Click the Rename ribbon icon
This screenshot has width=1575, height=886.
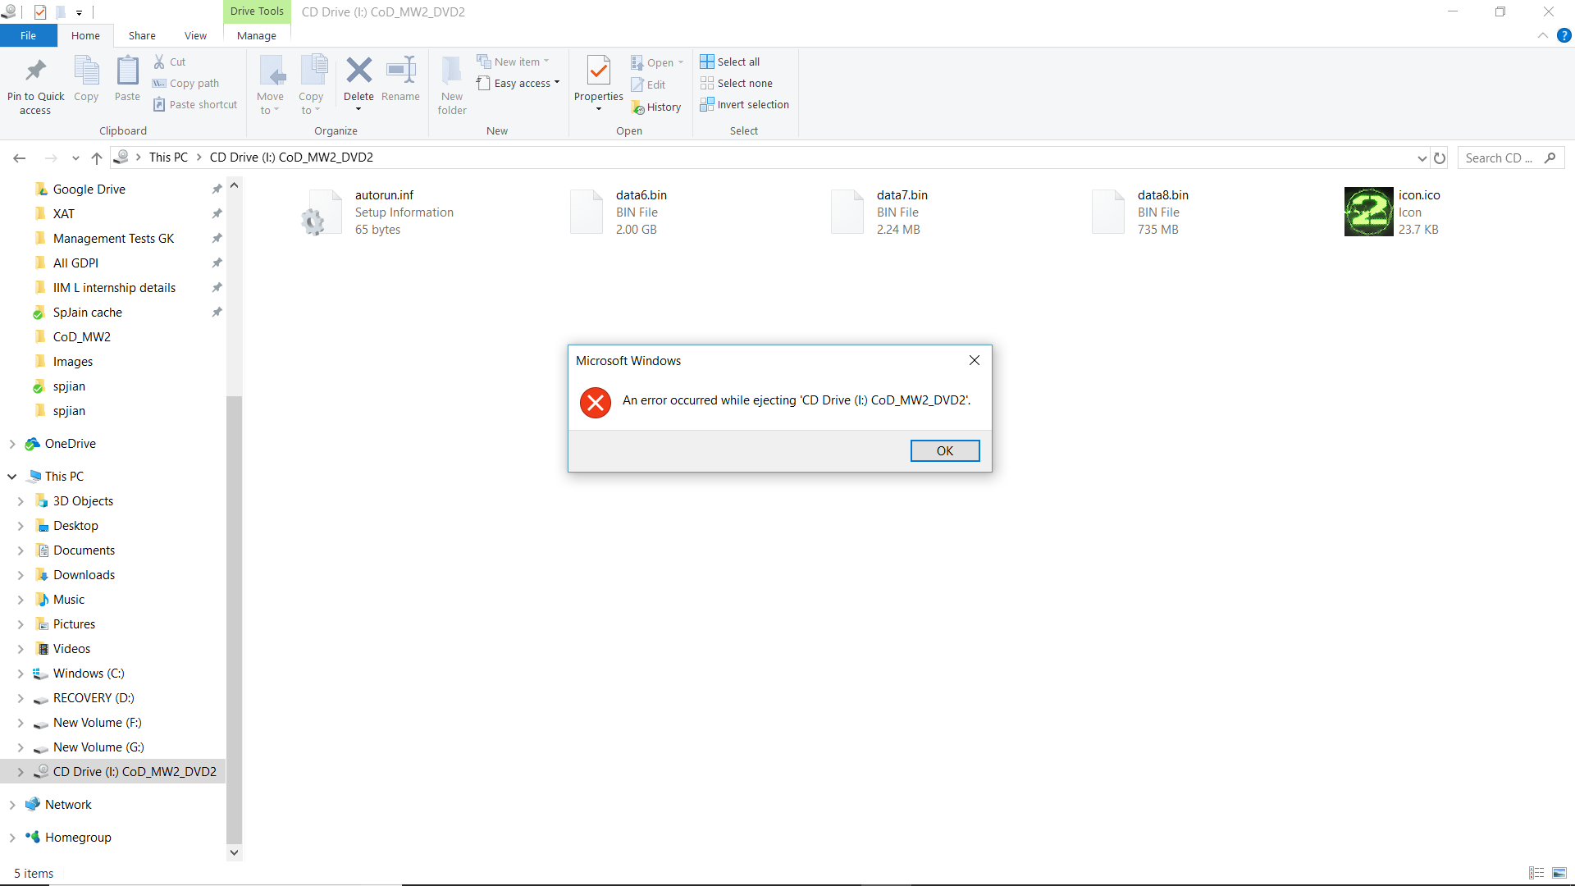[x=400, y=71]
